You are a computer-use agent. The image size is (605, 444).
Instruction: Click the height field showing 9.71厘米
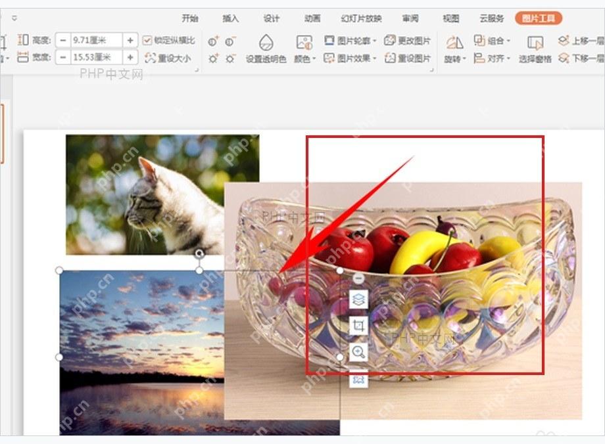(x=97, y=40)
